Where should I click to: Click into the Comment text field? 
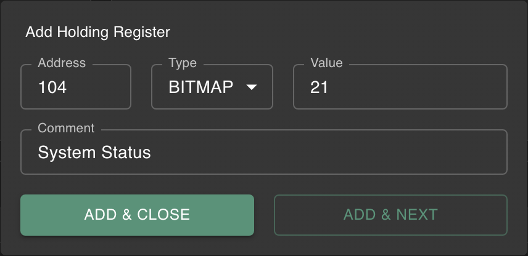coord(264,152)
